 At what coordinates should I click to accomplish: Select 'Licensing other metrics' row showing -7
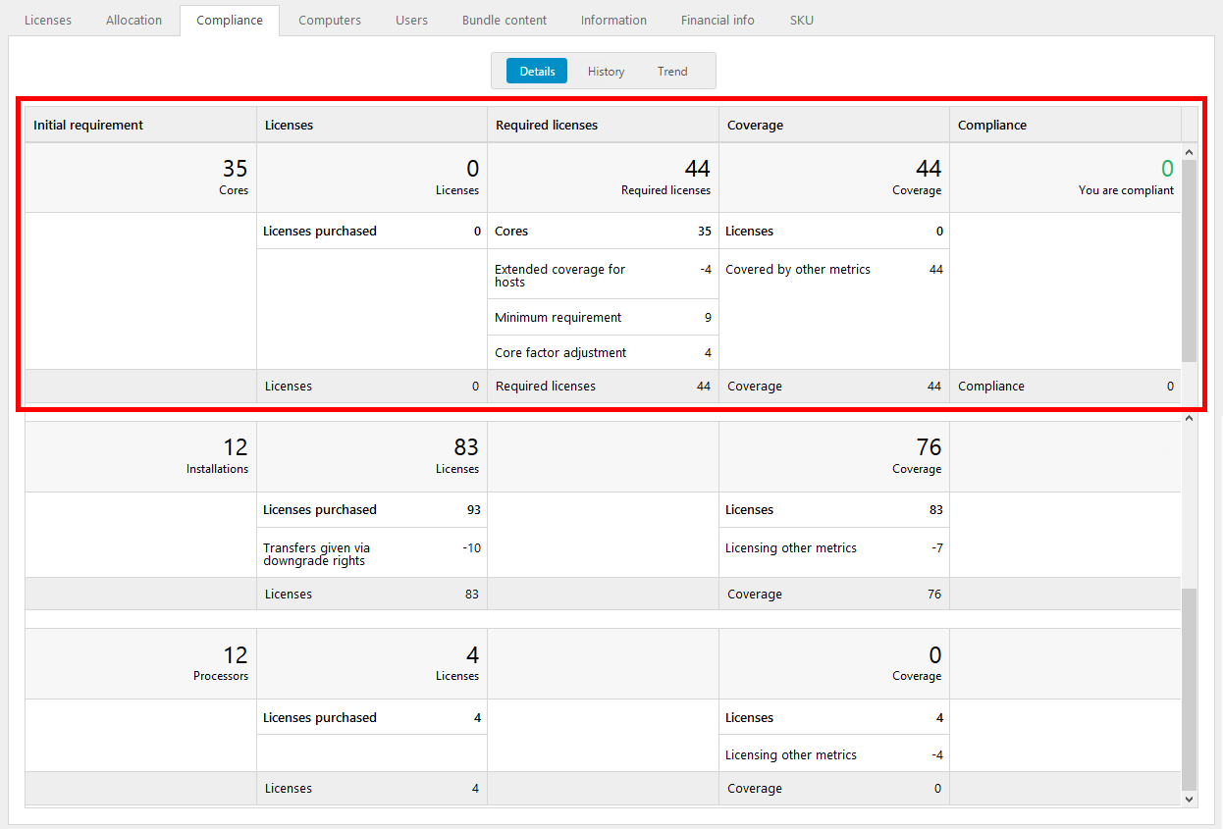(x=833, y=547)
